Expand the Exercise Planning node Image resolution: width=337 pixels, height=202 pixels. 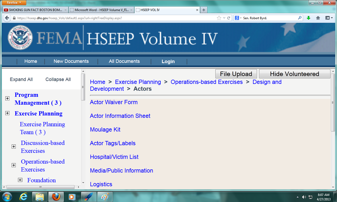(7, 113)
